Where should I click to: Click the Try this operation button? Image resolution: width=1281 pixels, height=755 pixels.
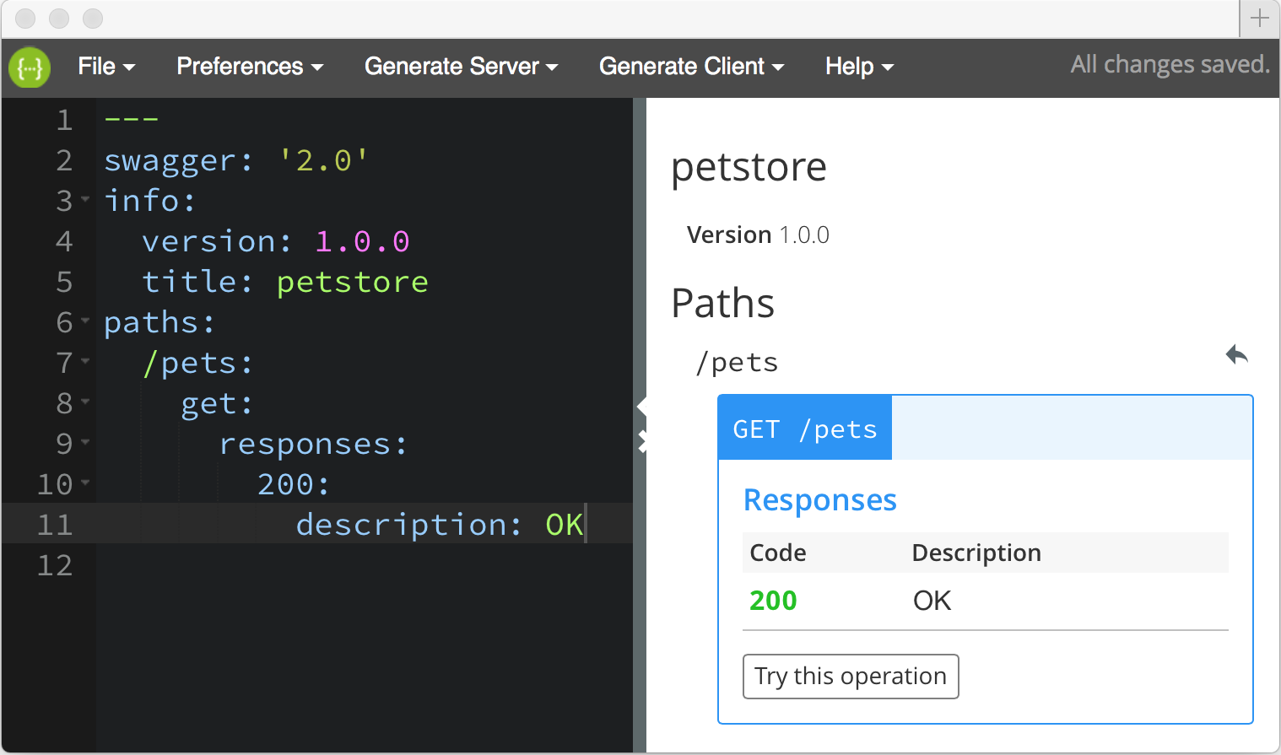pyautogui.click(x=851, y=677)
